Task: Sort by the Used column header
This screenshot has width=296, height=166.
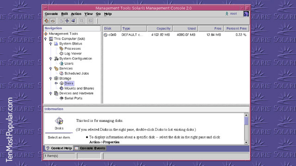Action: (185, 29)
